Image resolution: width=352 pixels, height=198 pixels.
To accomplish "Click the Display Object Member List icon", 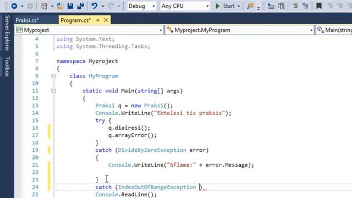I will click(271, 6).
